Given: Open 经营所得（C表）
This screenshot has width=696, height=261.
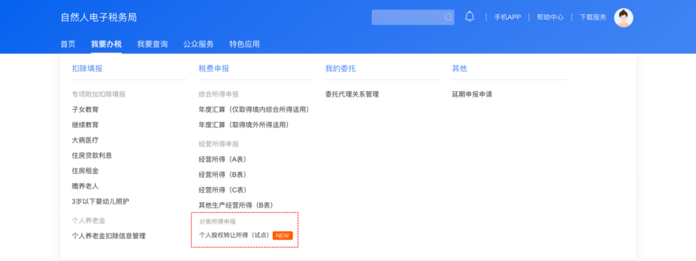Looking at the screenshot, I should click(222, 190).
